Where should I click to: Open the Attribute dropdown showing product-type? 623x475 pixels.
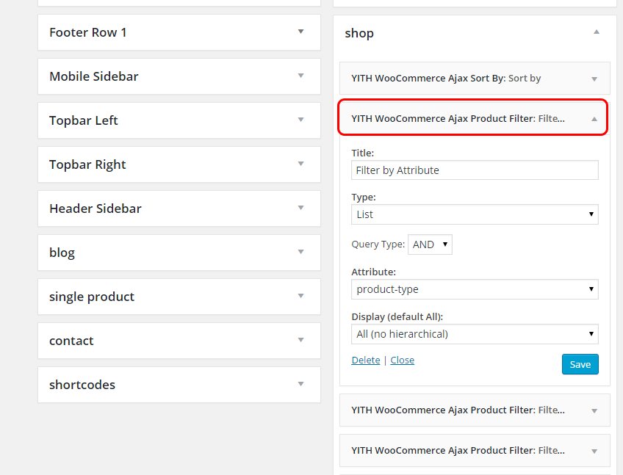(x=475, y=289)
